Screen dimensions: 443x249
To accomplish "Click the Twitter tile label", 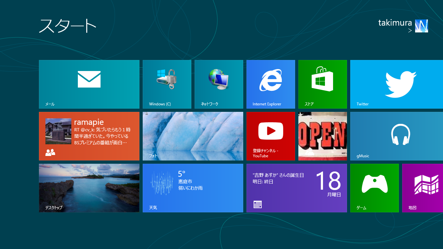I will click(x=363, y=104).
